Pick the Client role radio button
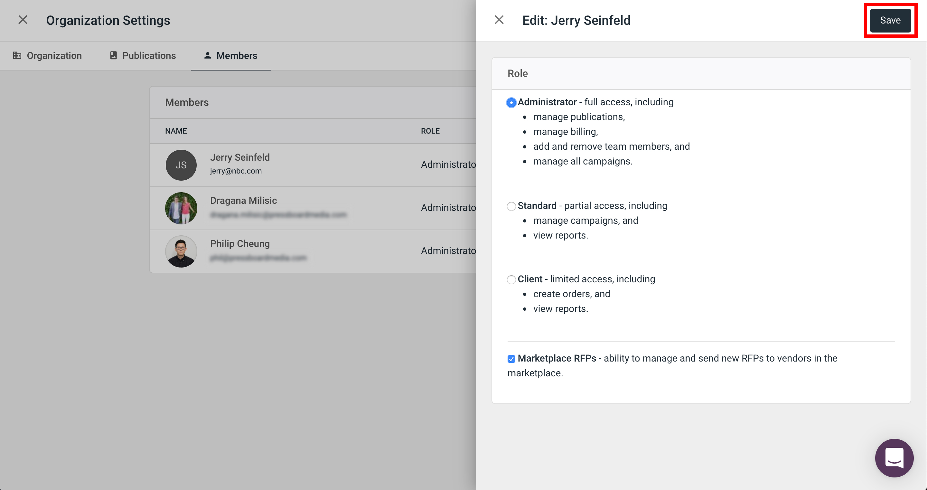The image size is (927, 490). pos(511,280)
